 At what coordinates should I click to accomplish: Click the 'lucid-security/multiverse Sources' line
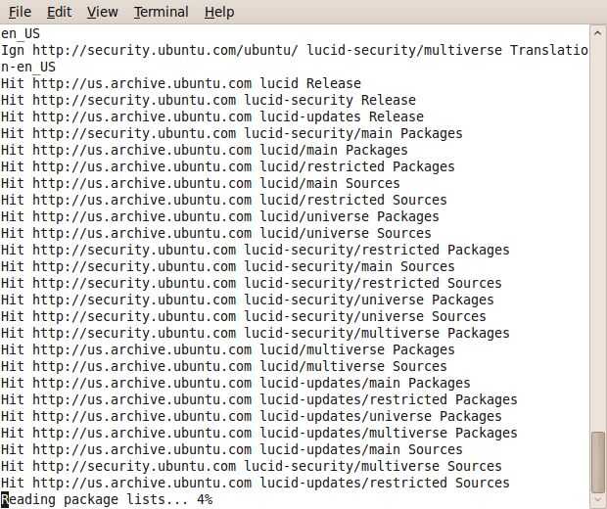[x=251, y=466]
